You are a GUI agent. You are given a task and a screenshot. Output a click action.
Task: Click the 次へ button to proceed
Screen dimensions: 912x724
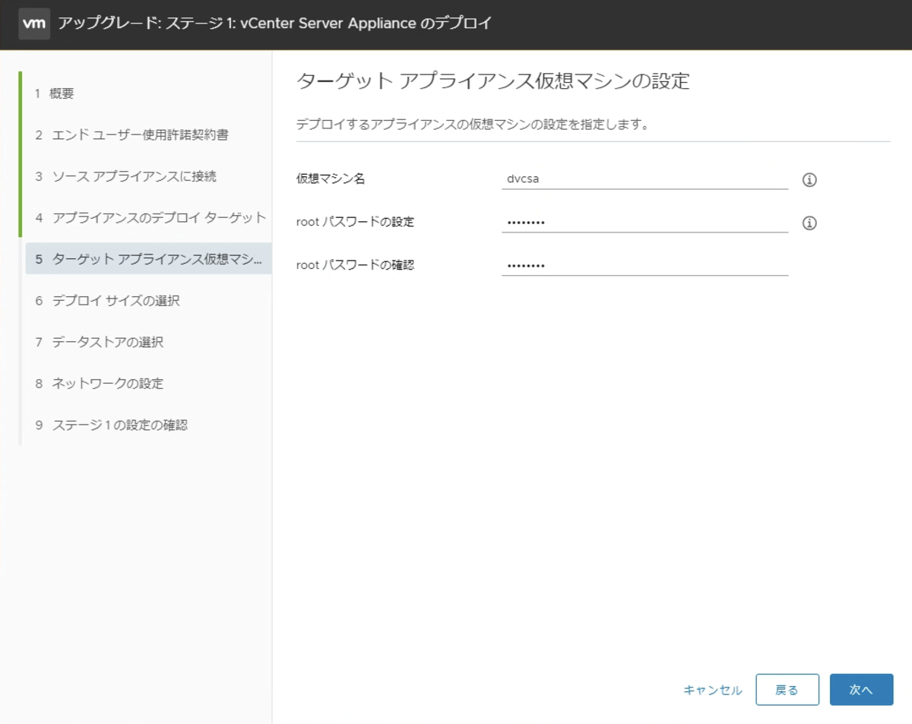point(861,689)
